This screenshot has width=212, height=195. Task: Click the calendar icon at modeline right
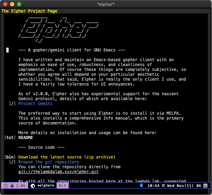pos(205,186)
